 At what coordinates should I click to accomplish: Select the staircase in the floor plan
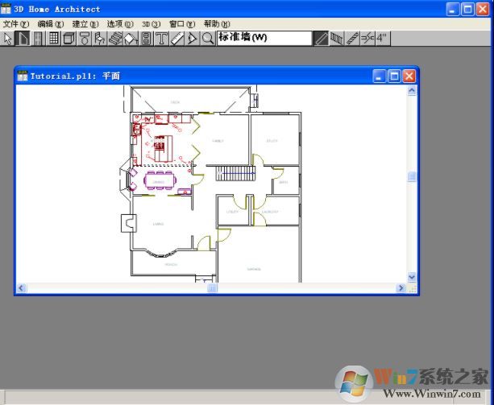pos(235,173)
